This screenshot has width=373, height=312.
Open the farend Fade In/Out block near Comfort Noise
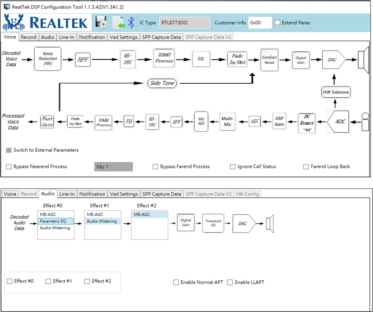tap(237, 59)
